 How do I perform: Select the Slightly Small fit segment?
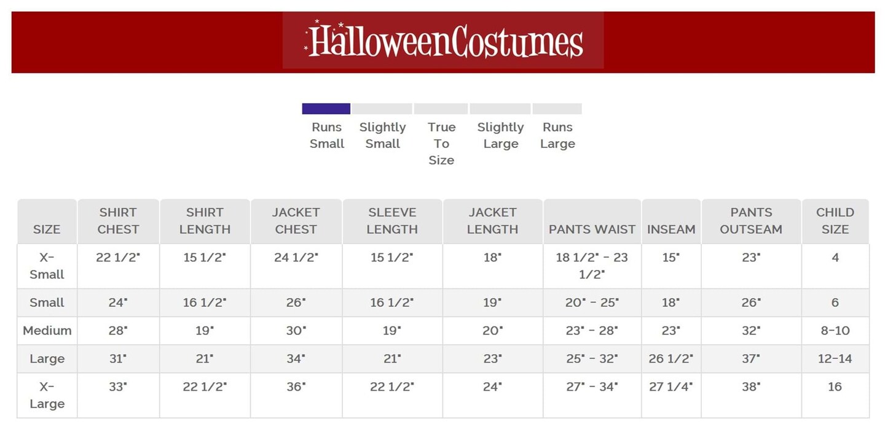pyautogui.click(x=382, y=109)
